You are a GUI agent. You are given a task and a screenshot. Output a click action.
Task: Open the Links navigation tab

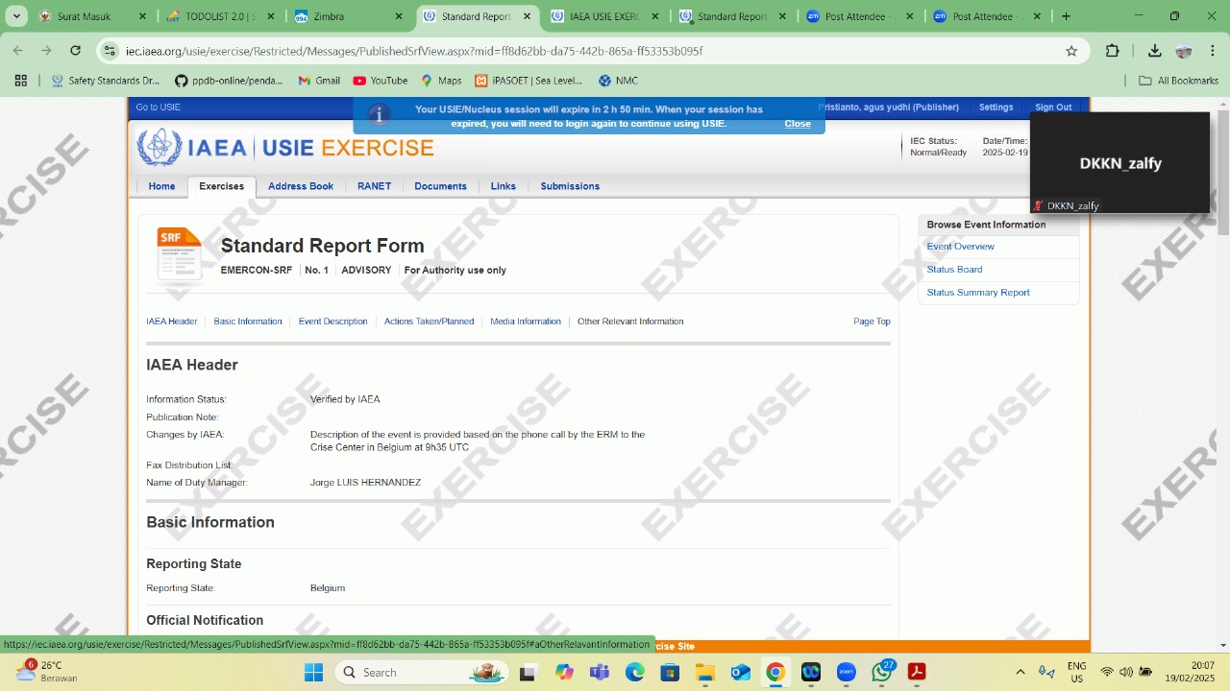[x=504, y=186]
